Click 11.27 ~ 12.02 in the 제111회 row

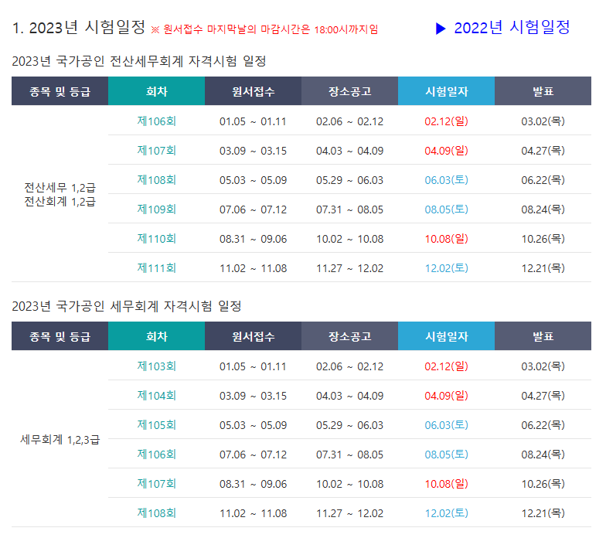click(x=349, y=268)
